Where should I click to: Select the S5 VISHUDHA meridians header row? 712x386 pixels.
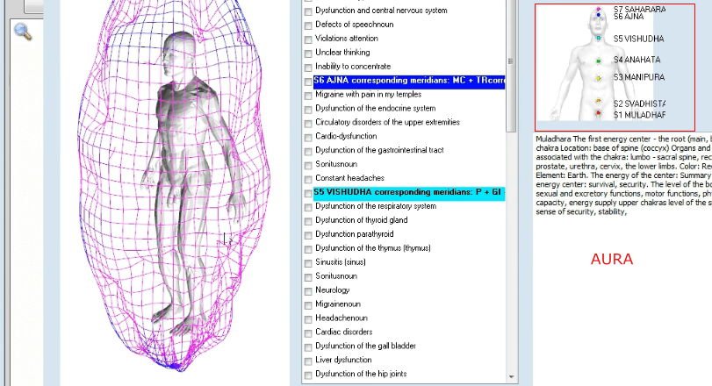tap(408, 193)
